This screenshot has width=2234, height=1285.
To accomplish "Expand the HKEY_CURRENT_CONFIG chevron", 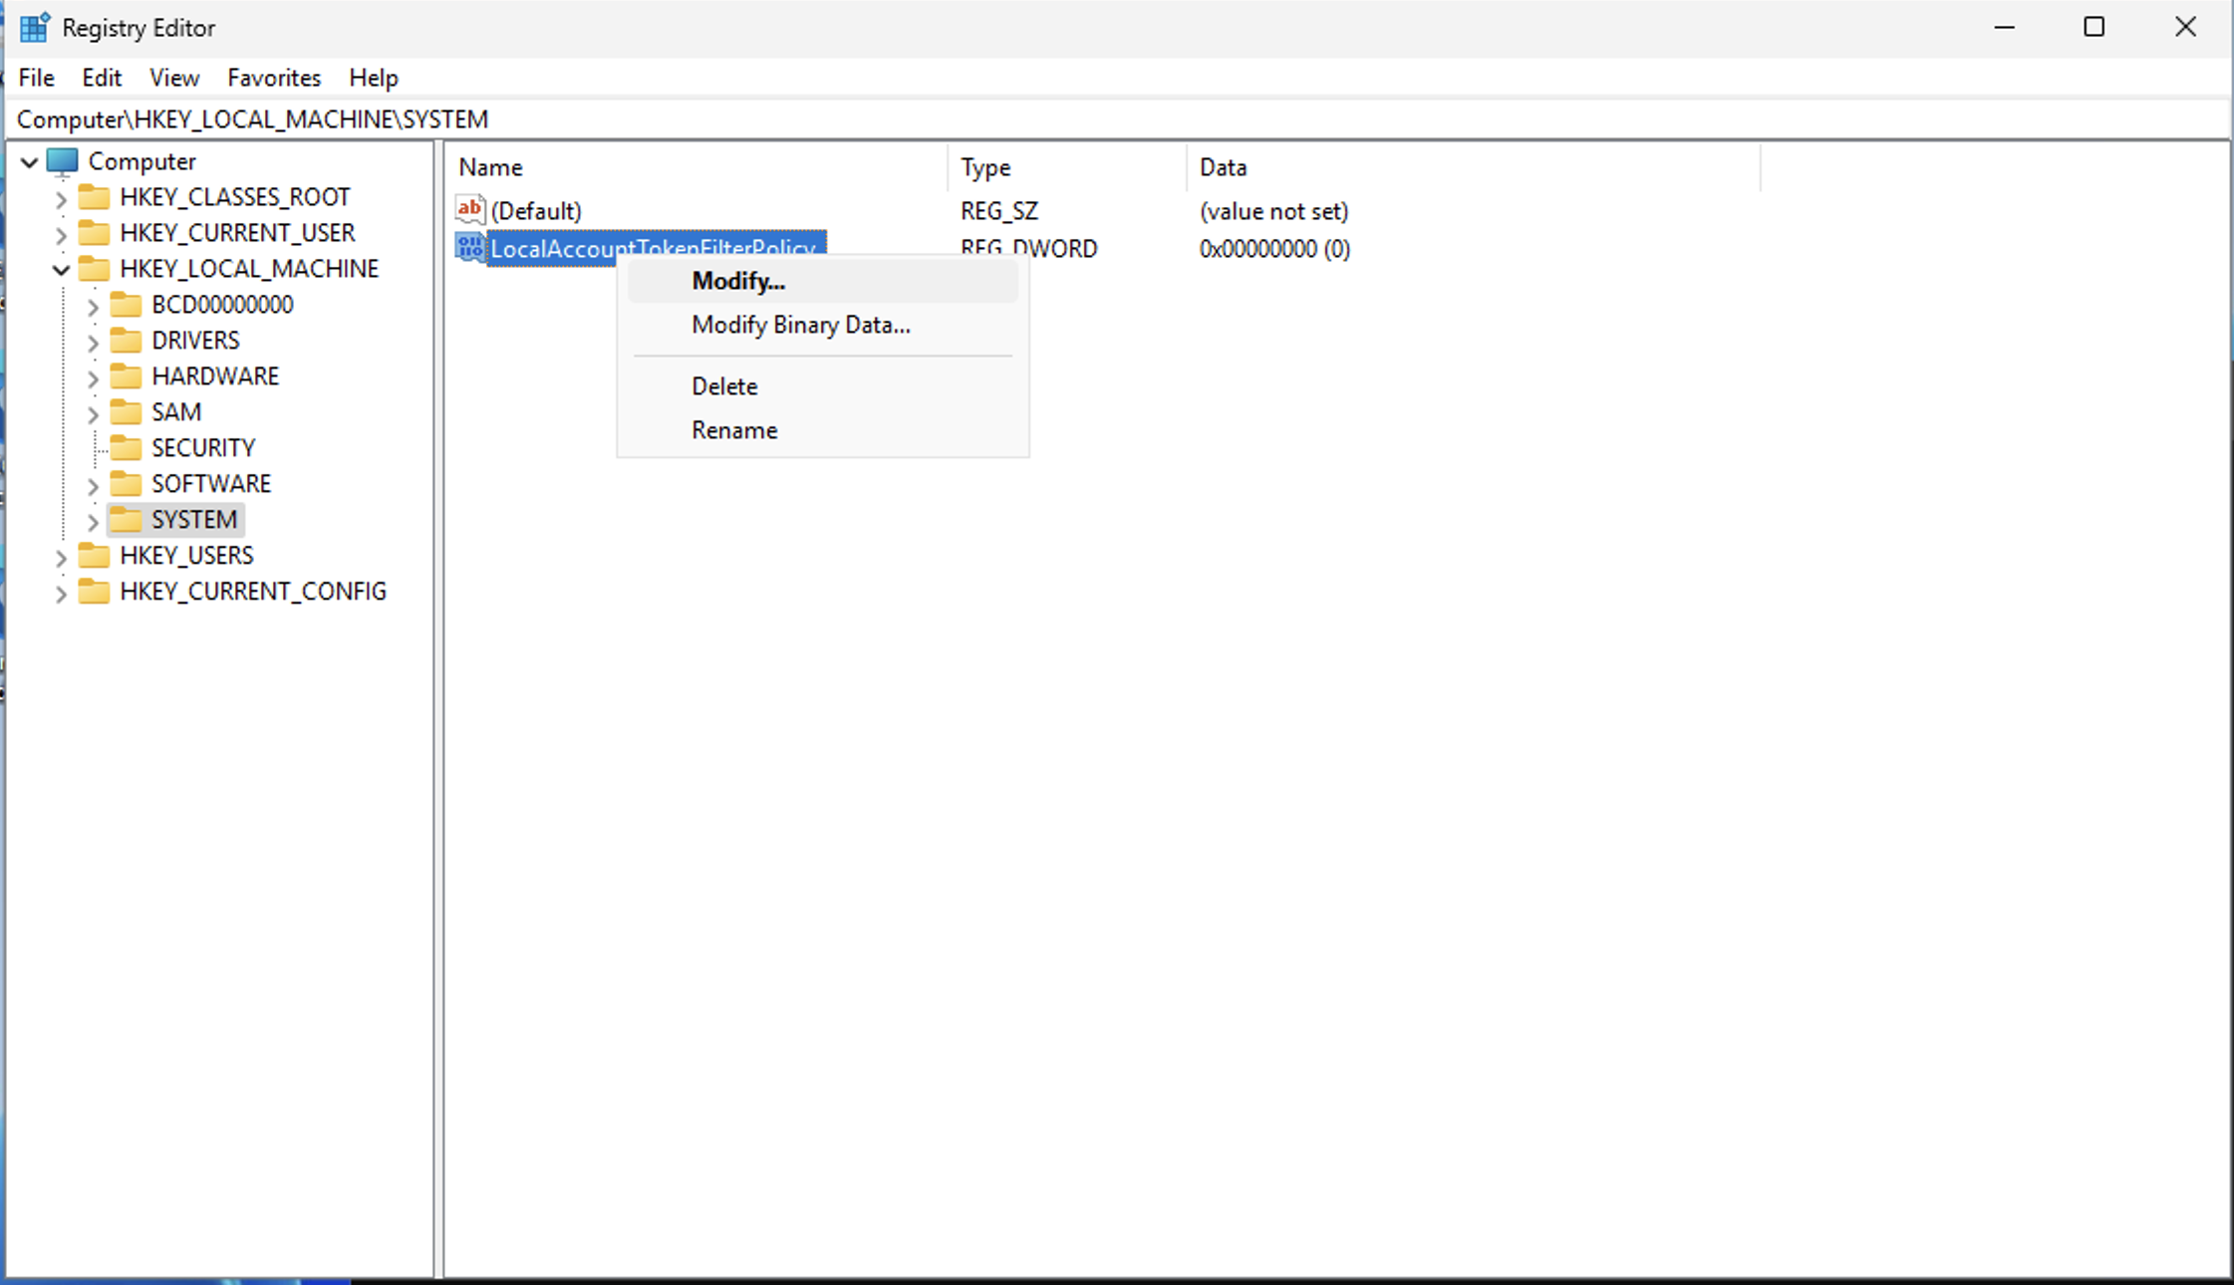I will (x=61, y=594).
